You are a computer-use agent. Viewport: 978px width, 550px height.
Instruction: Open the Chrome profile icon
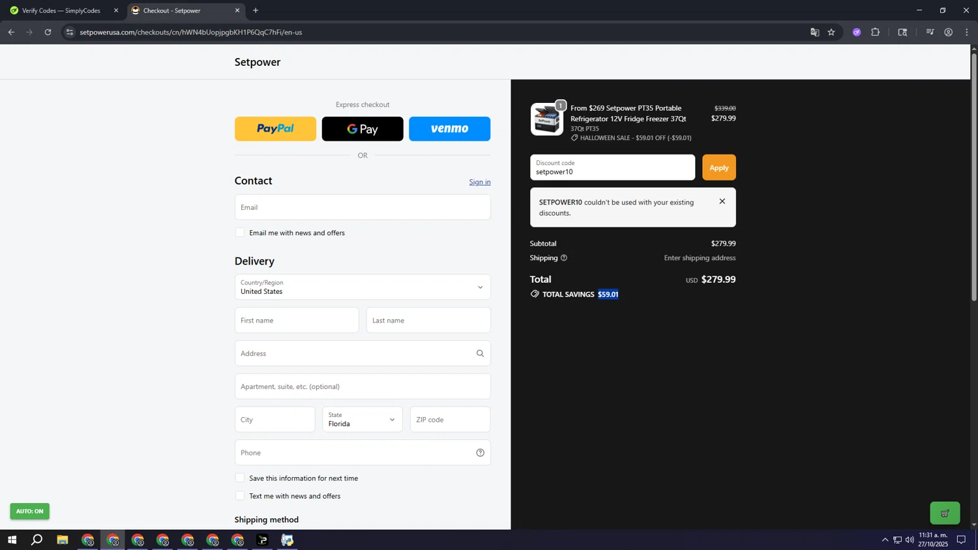pos(949,32)
